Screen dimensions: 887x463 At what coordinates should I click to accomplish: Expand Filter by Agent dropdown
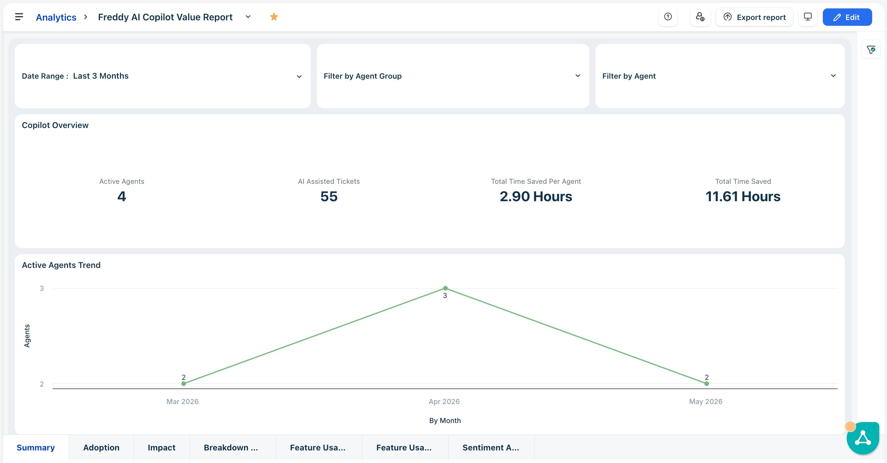click(720, 76)
